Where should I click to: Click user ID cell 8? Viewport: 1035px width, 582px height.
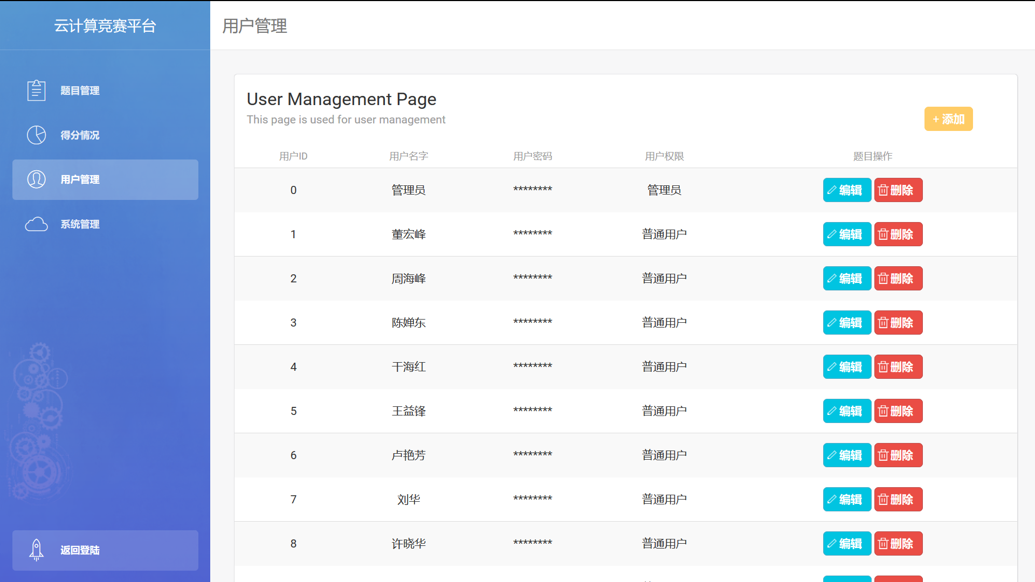pos(293,544)
